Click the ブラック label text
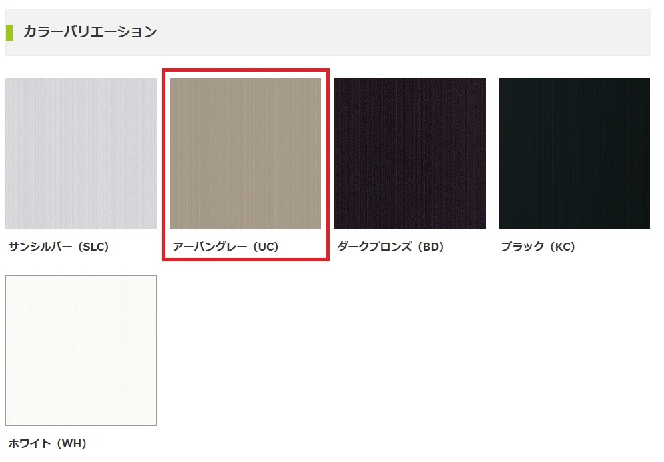Image resolution: width=664 pixels, height=462 pixels. 523,247
